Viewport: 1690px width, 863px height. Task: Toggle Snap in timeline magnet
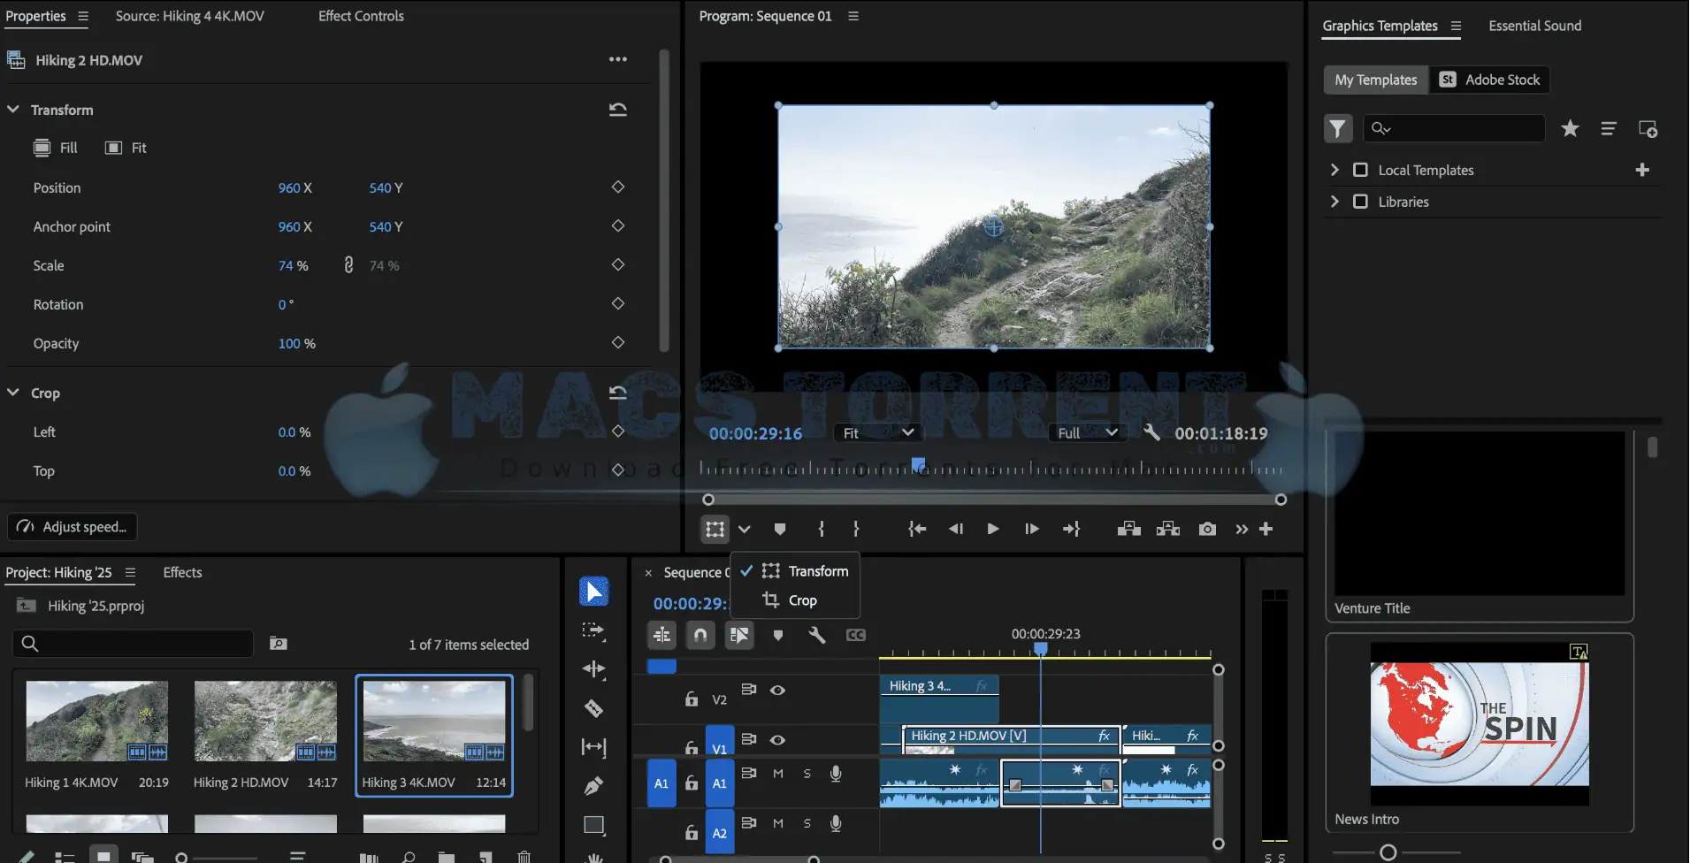[700, 635]
